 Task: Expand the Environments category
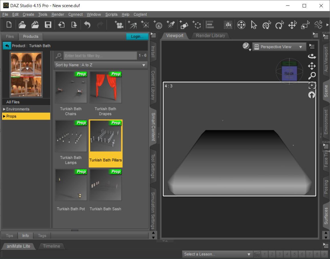tap(4, 109)
